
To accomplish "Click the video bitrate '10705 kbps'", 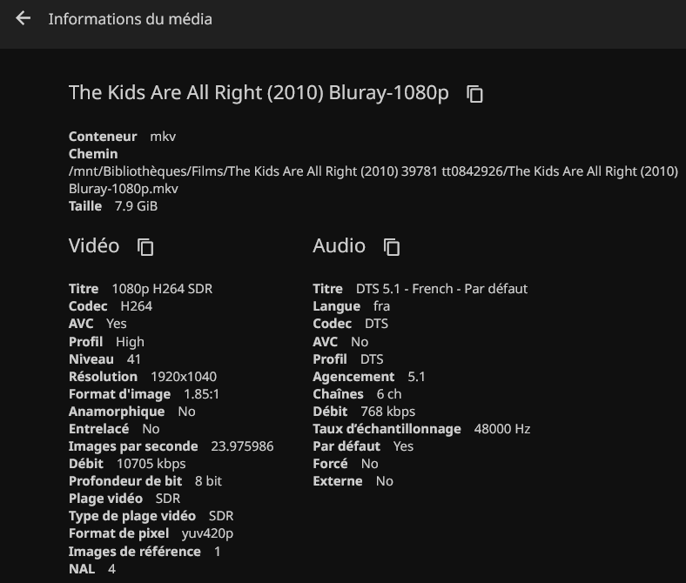I will [x=151, y=464].
